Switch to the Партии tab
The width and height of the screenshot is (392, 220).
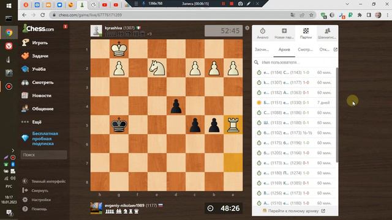click(x=306, y=34)
